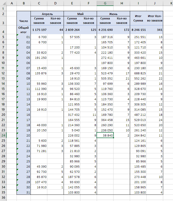Select row 24 header

(3, 135)
